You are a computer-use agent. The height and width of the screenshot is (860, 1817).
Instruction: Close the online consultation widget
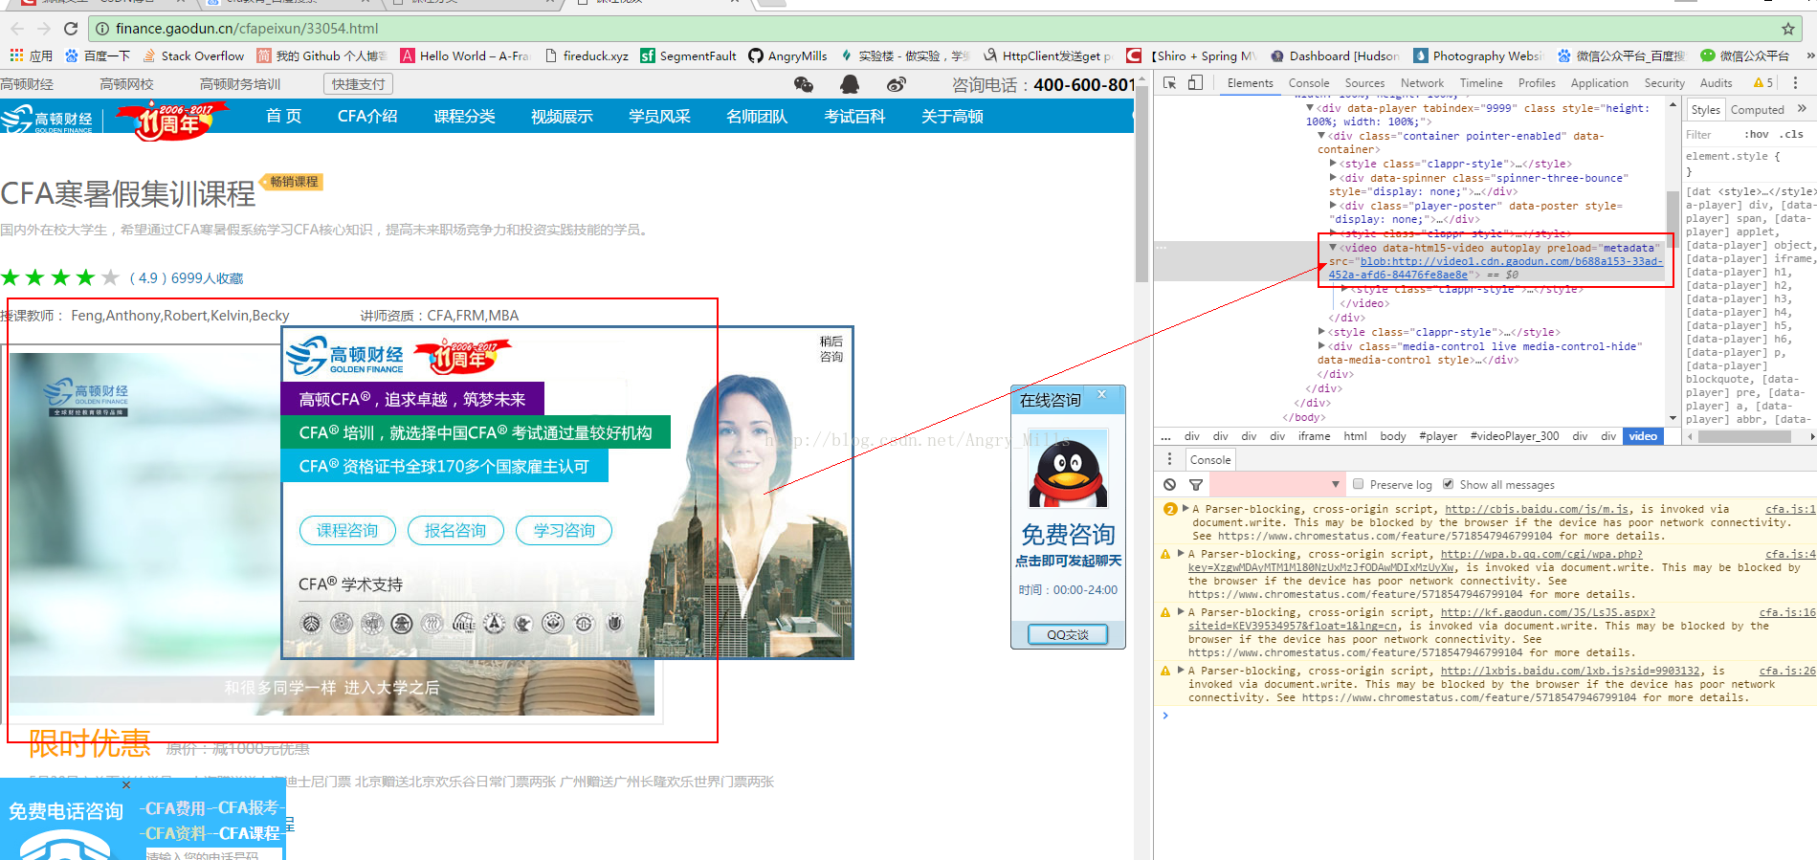pyautogui.click(x=1101, y=394)
